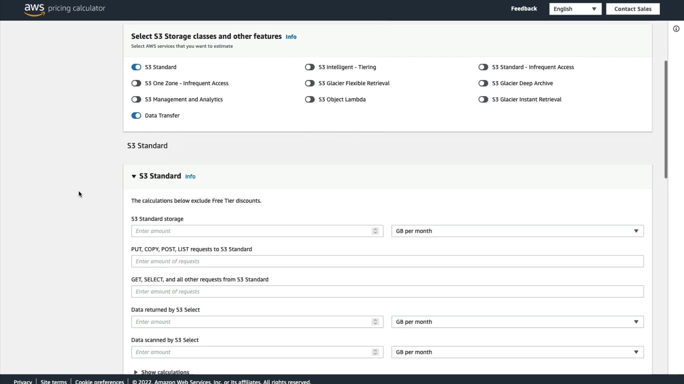Click stepper arrows in Data returned by S3 Select
Viewport: 684px width, 384px height.
point(375,322)
